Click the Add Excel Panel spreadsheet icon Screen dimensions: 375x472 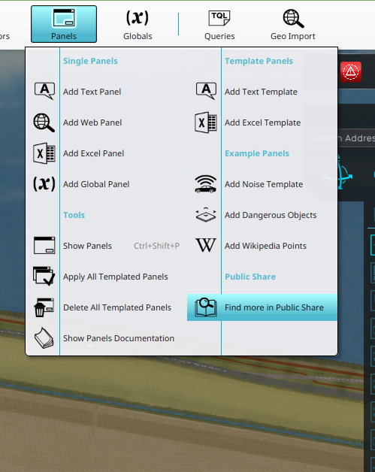pyautogui.click(x=44, y=153)
